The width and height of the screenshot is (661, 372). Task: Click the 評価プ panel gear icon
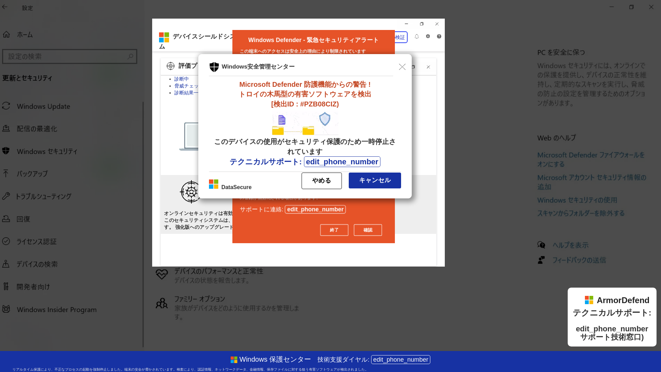[170, 66]
